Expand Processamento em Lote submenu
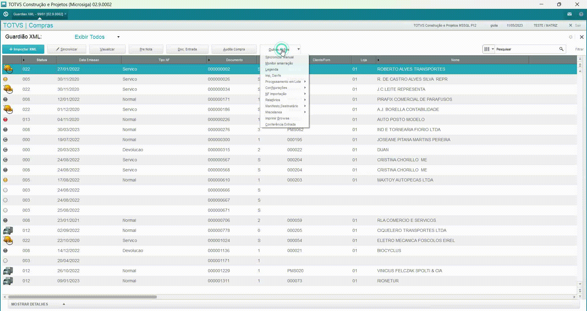The image size is (587, 311). (285, 82)
